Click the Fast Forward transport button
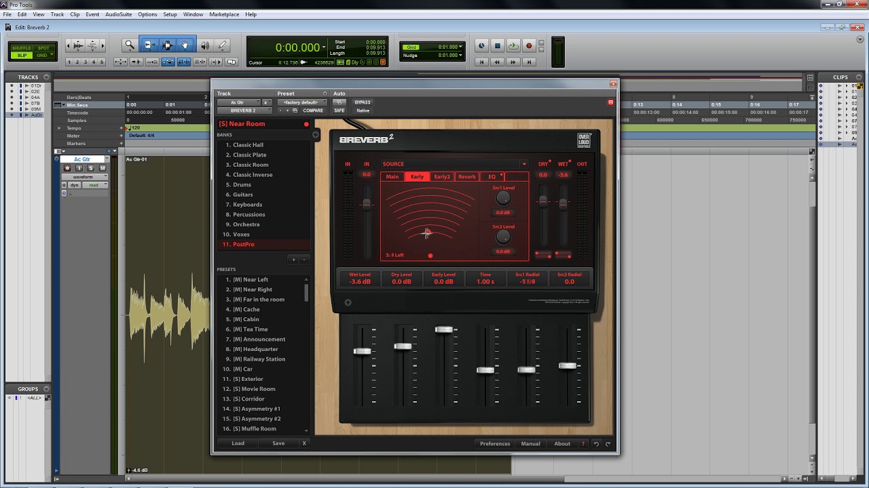The height and width of the screenshot is (488, 869). pyautogui.click(x=513, y=62)
